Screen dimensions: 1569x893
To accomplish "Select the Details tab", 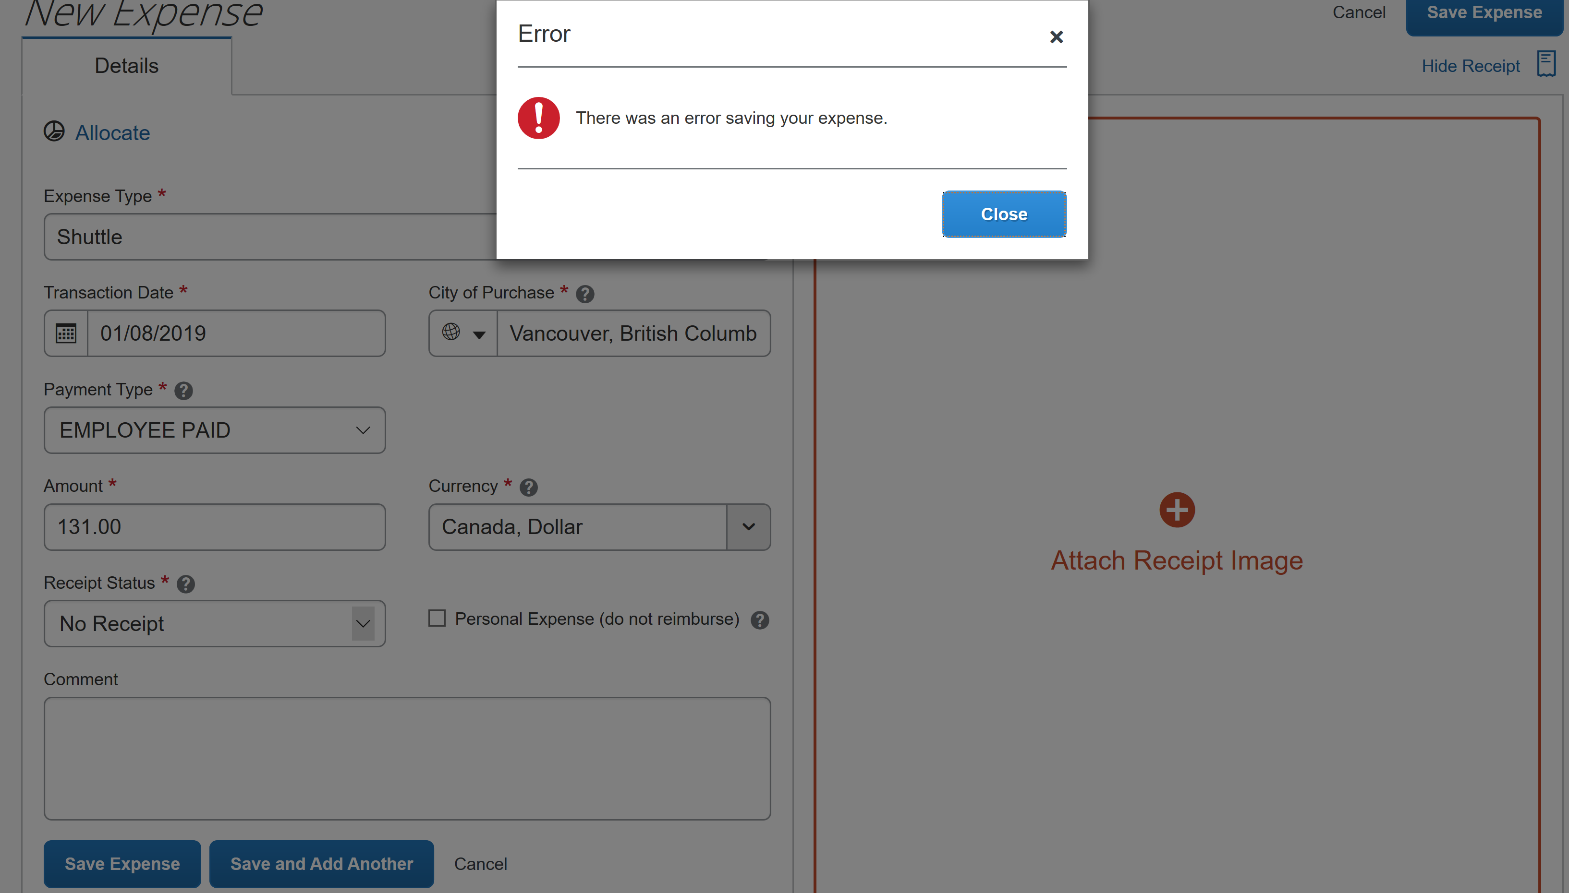I will [126, 66].
